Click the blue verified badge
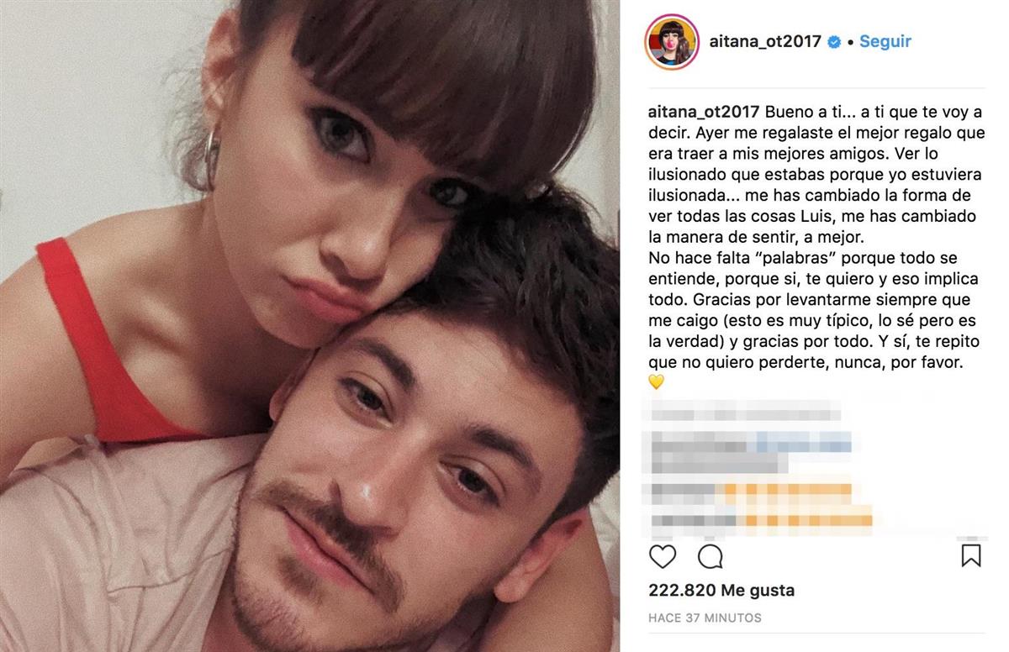This screenshot has height=652, width=1009. [834, 42]
